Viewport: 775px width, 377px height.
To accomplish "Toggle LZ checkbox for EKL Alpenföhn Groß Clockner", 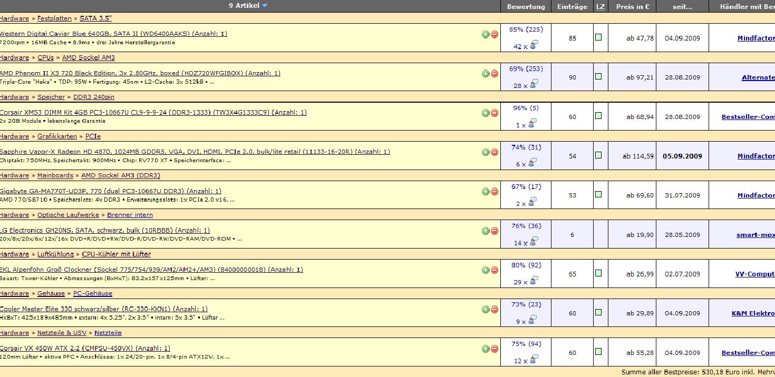I will click(x=598, y=273).
